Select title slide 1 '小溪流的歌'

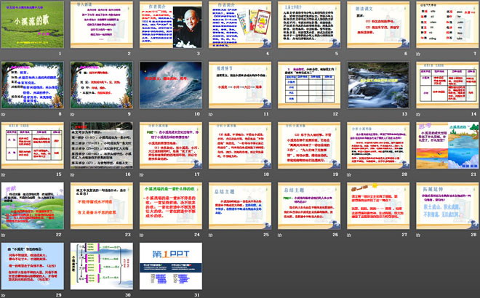[33, 25]
